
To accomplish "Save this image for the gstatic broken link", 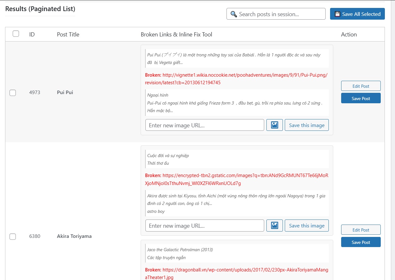I will [x=307, y=226].
